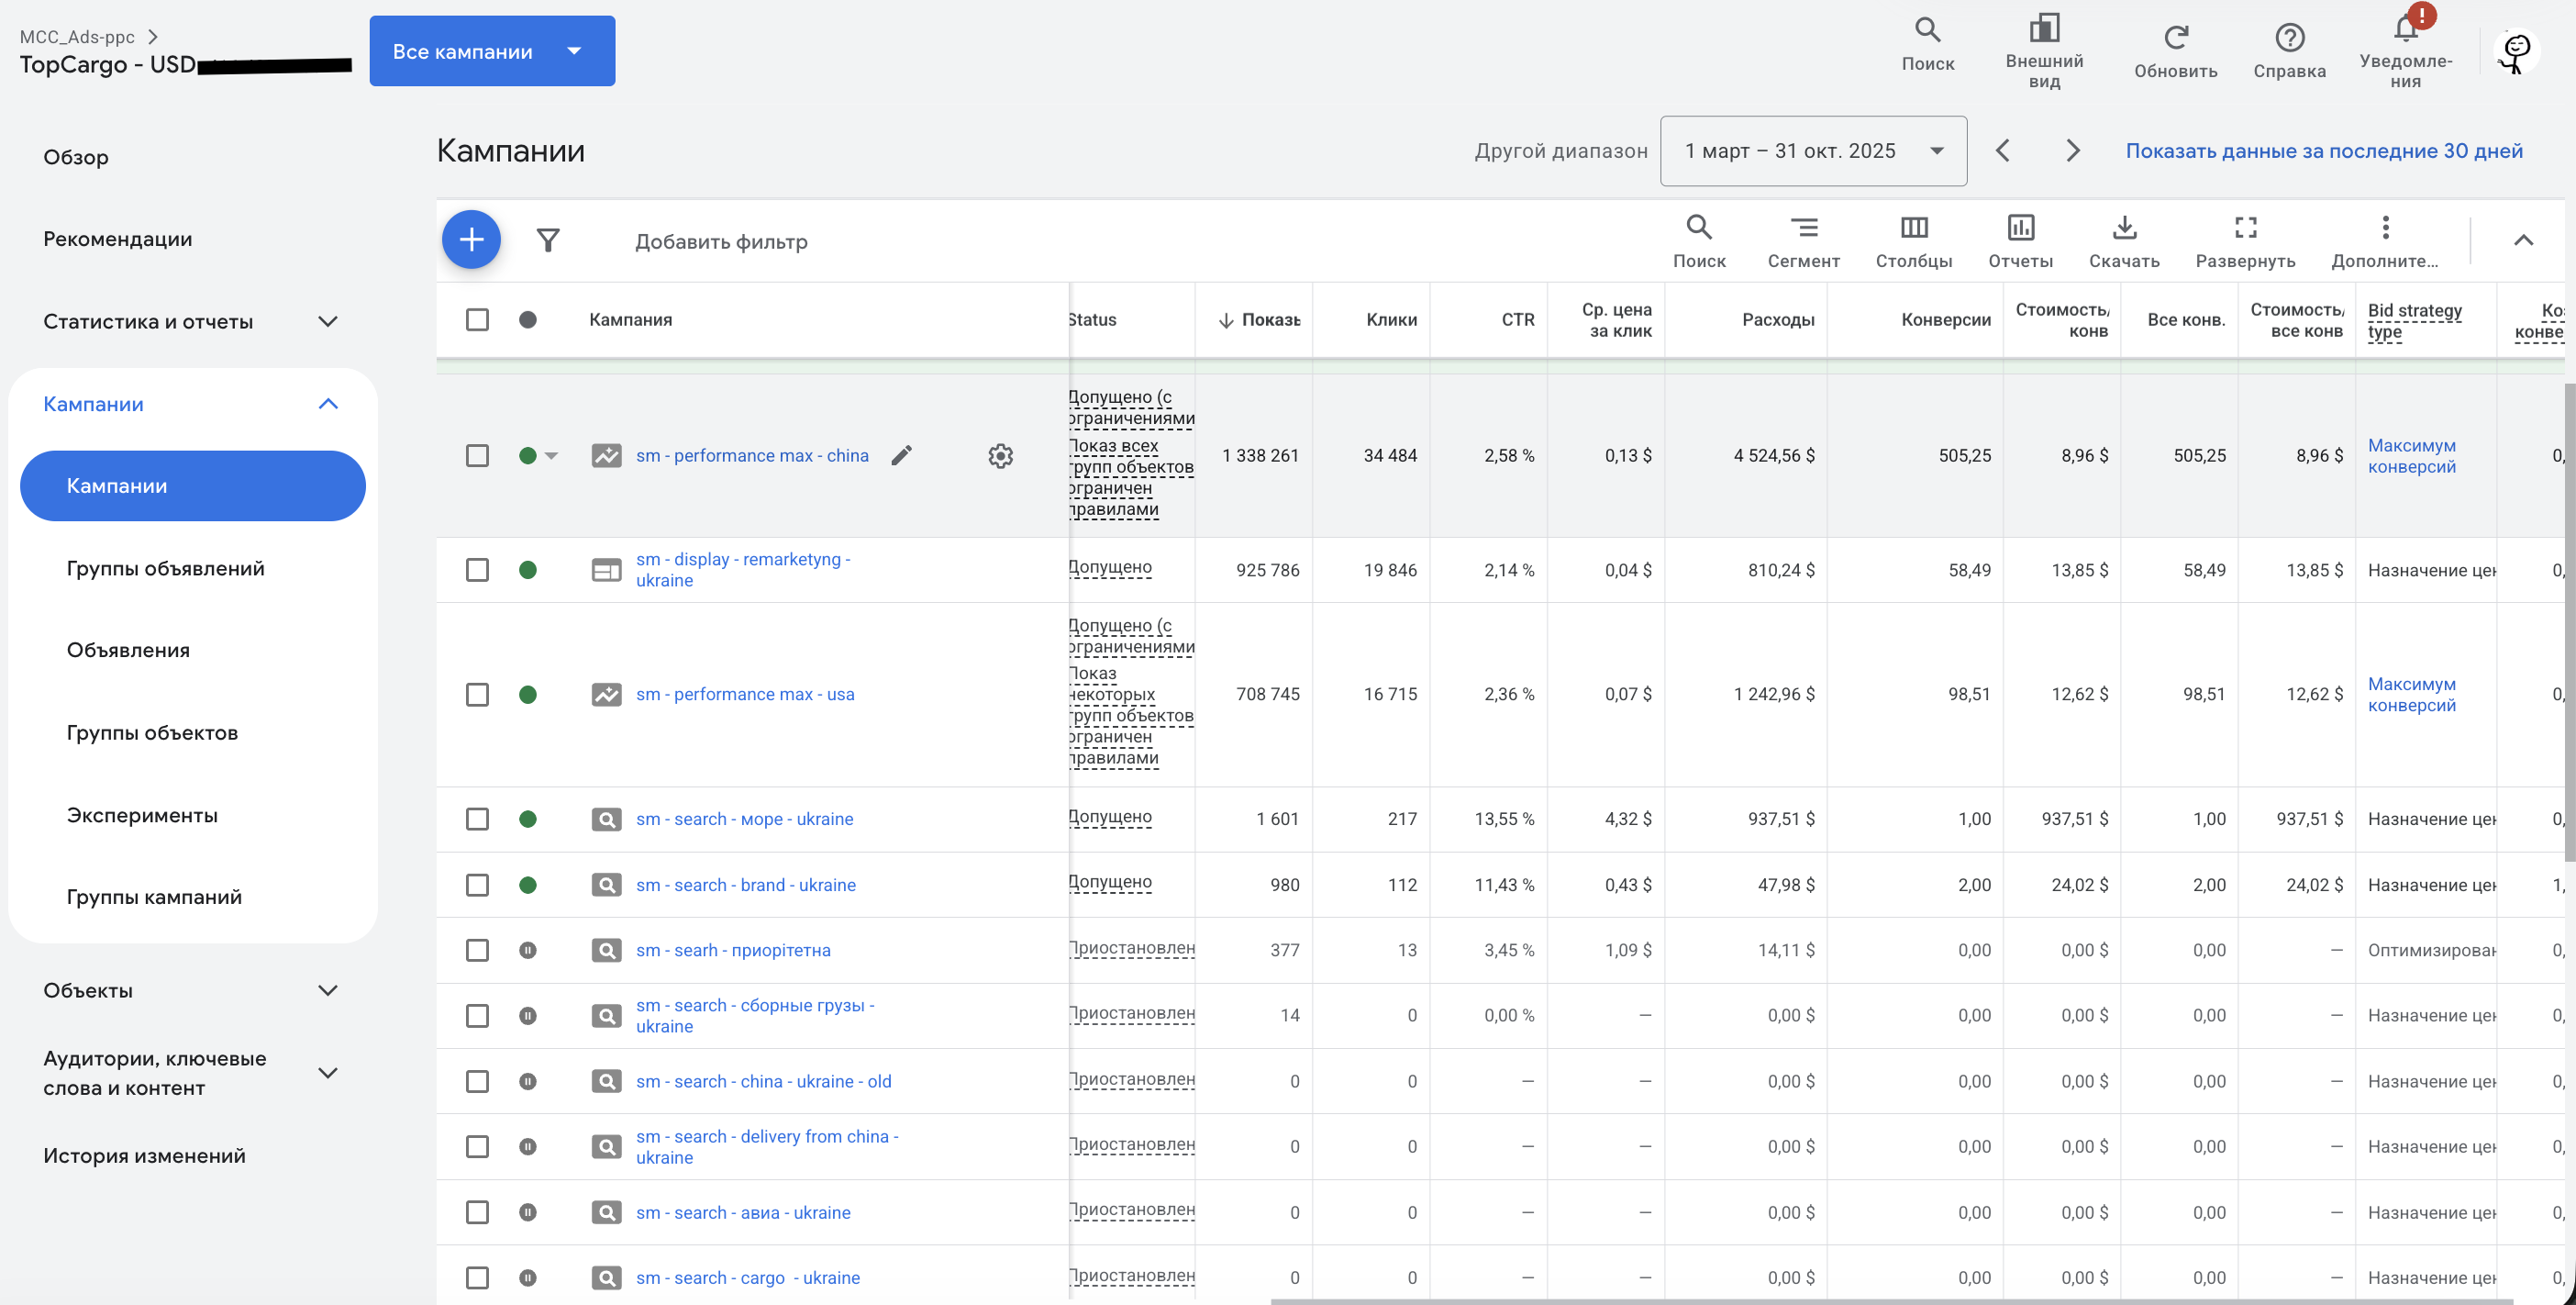The width and height of the screenshot is (2576, 1305).
Task: Click Показать данные за последние 30 дней link
Action: pyautogui.click(x=2323, y=150)
